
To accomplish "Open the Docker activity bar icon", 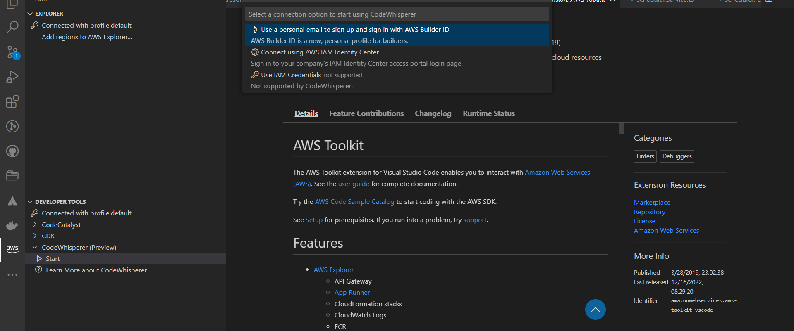I will tap(12, 225).
